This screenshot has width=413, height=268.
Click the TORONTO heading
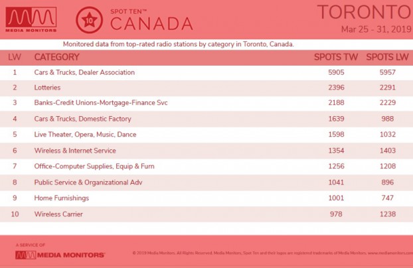click(x=365, y=12)
